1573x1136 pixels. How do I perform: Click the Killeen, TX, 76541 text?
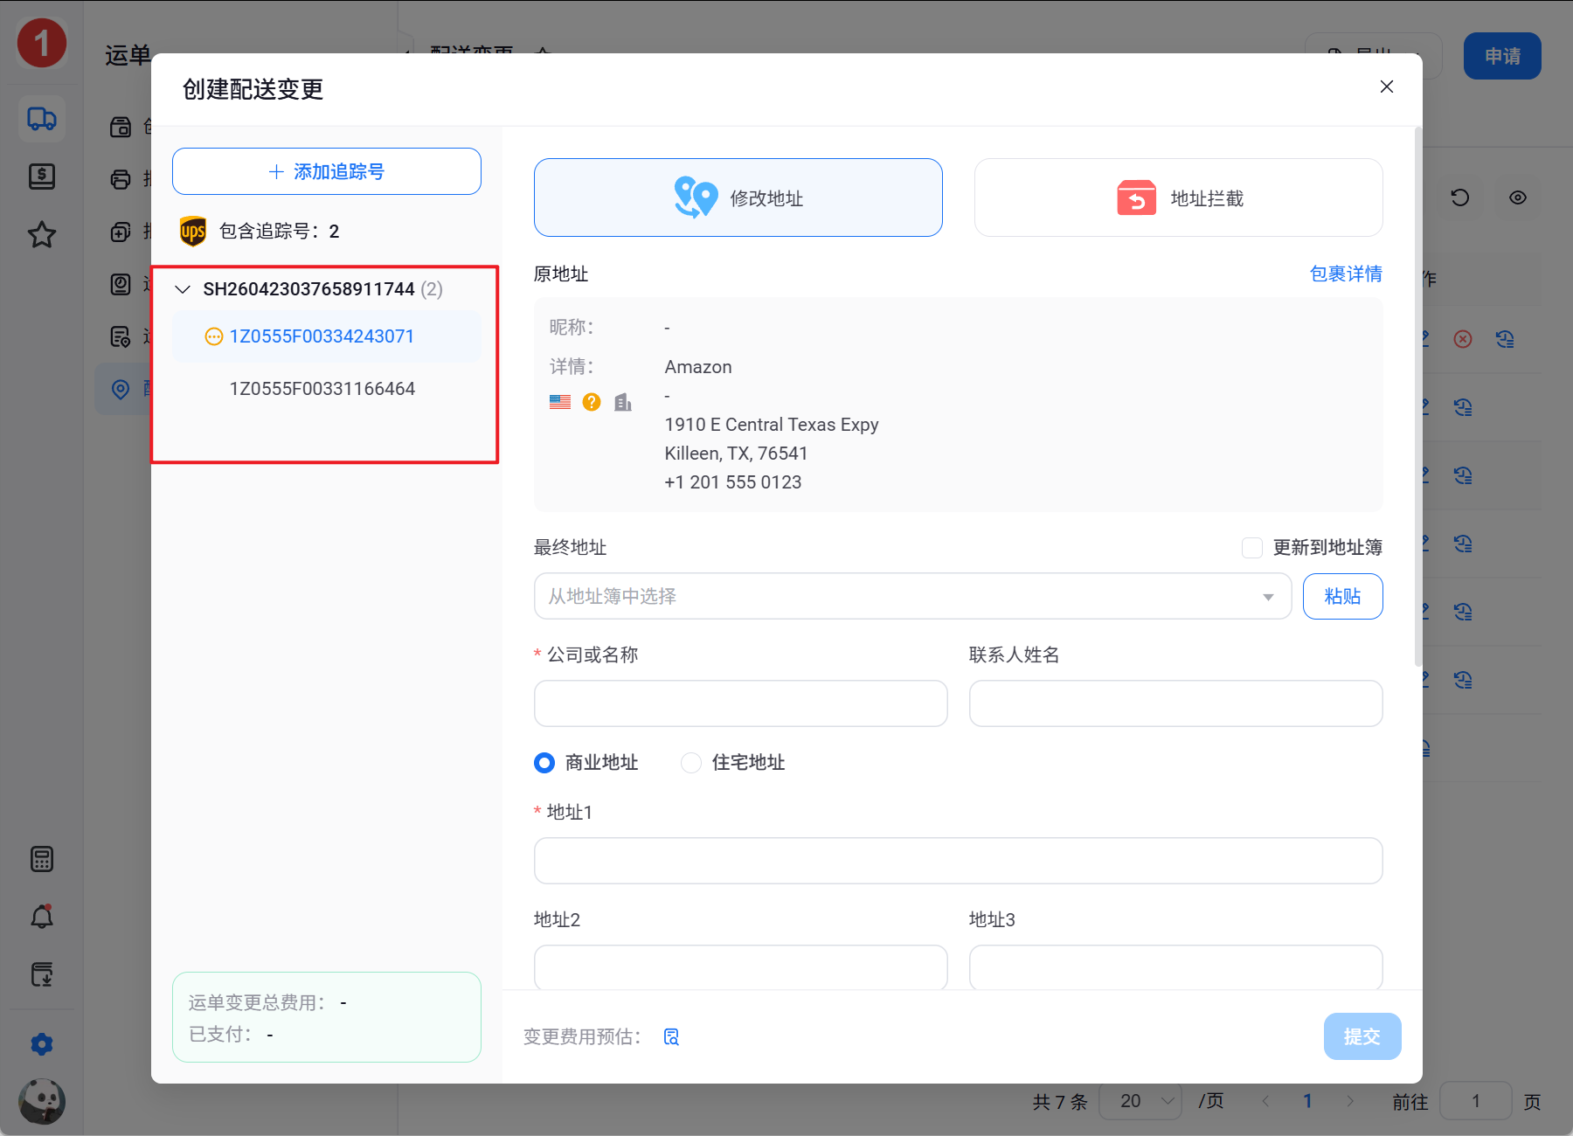(736, 454)
